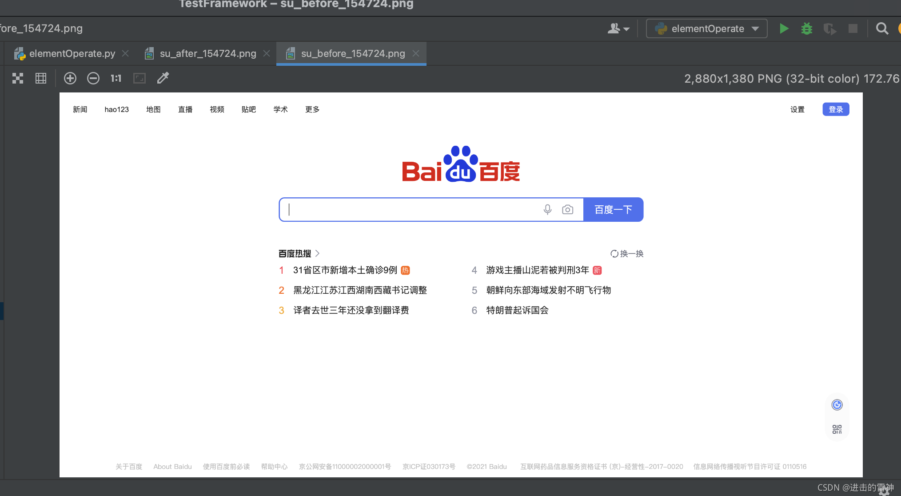Set image to actual size 1:1
This screenshot has height=496, width=901.
coord(116,79)
